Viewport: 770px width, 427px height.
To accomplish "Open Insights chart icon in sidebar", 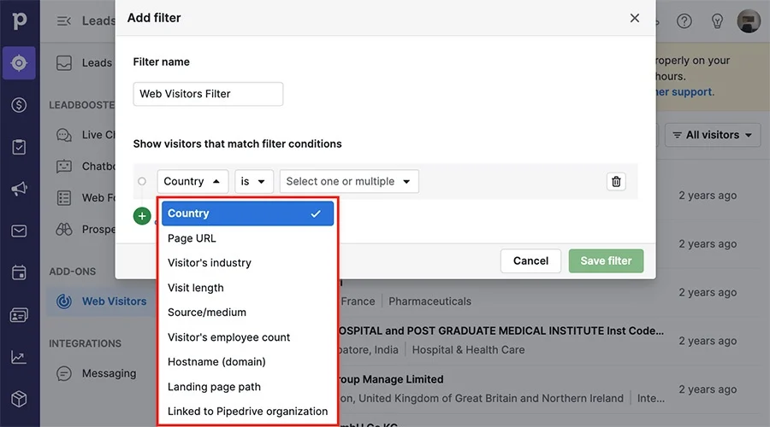I will [19, 357].
